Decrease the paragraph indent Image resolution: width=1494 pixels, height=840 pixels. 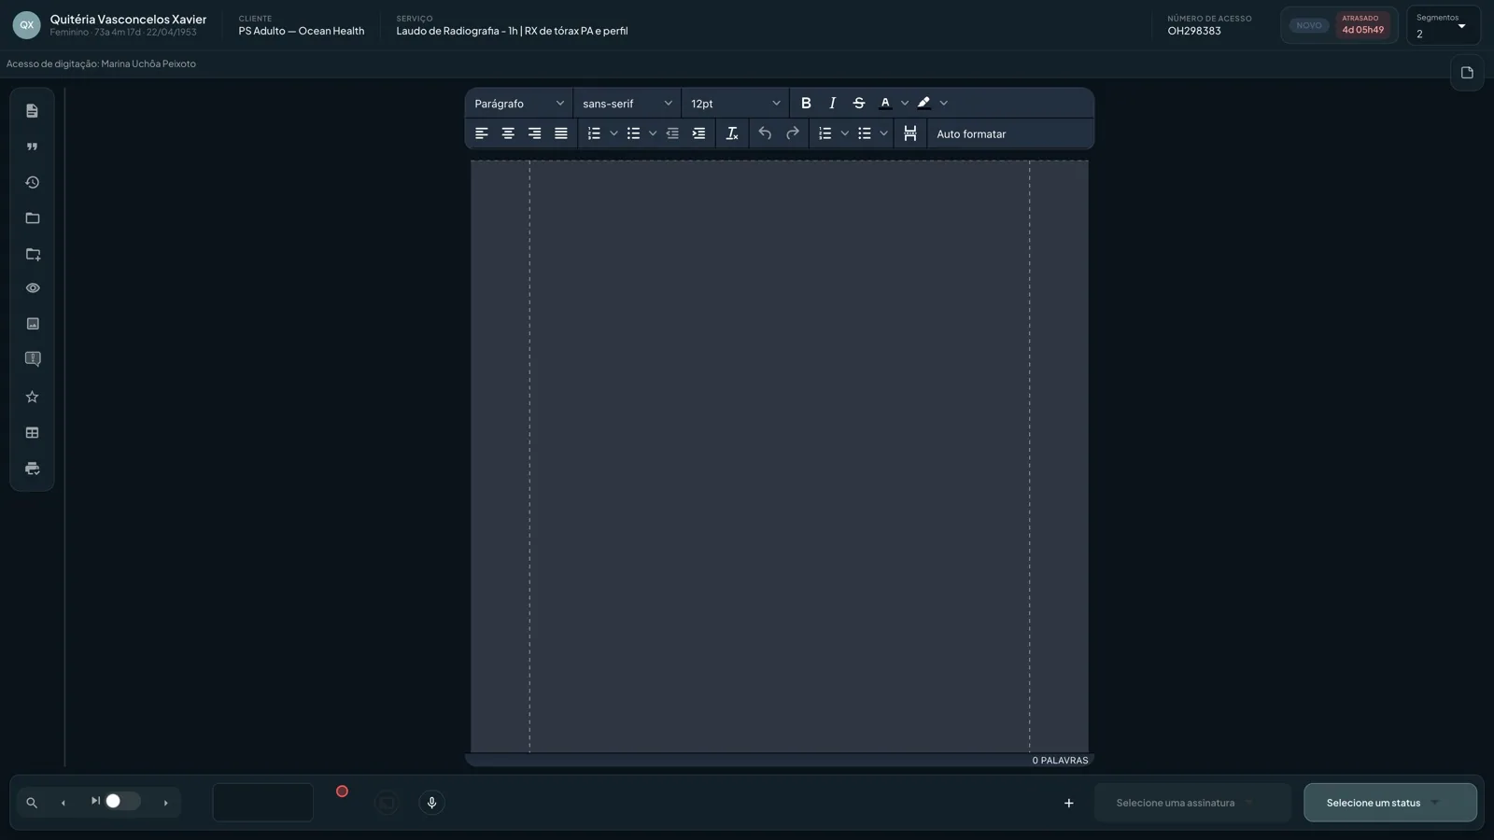[672, 133]
